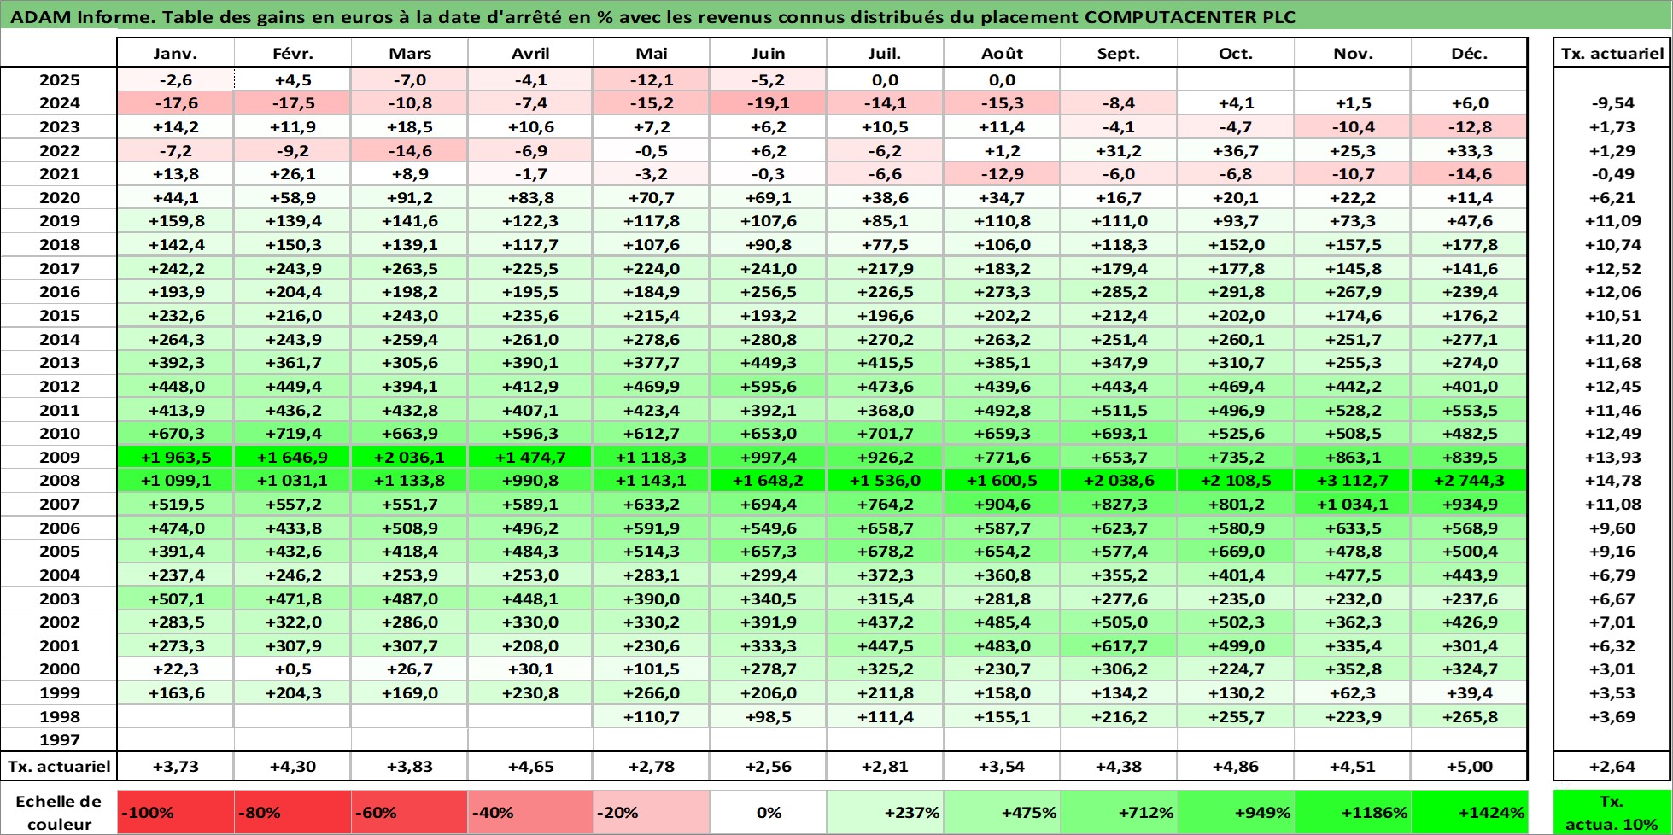Click the +719,4 cell in 2010
The width and height of the screenshot is (1673, 835).
pyautogui.click(x=293, y=434)
